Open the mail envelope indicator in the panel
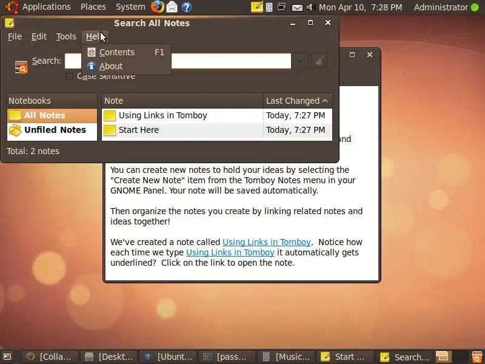 (297, 7)
